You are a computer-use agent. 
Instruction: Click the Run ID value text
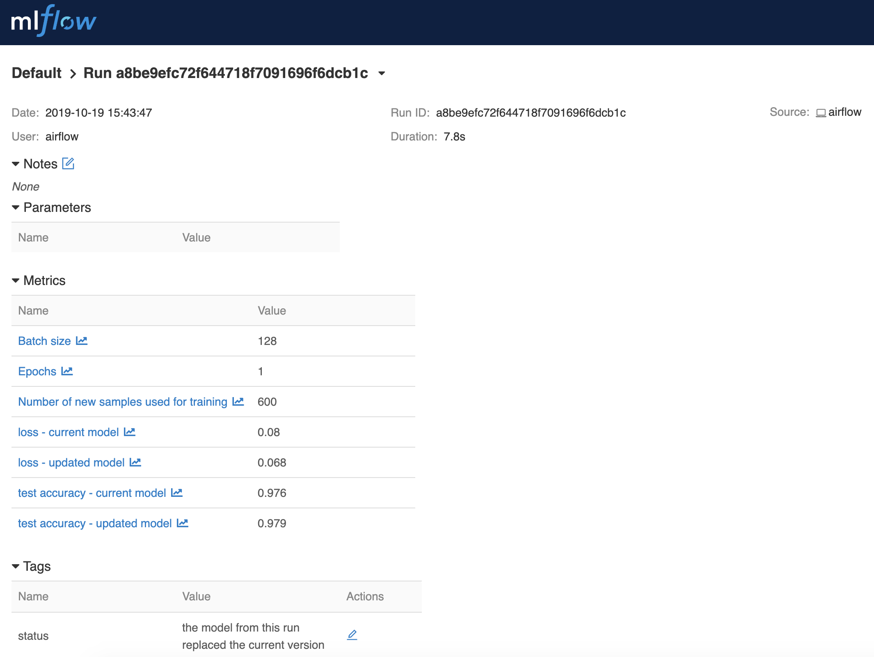coord(531,113)
